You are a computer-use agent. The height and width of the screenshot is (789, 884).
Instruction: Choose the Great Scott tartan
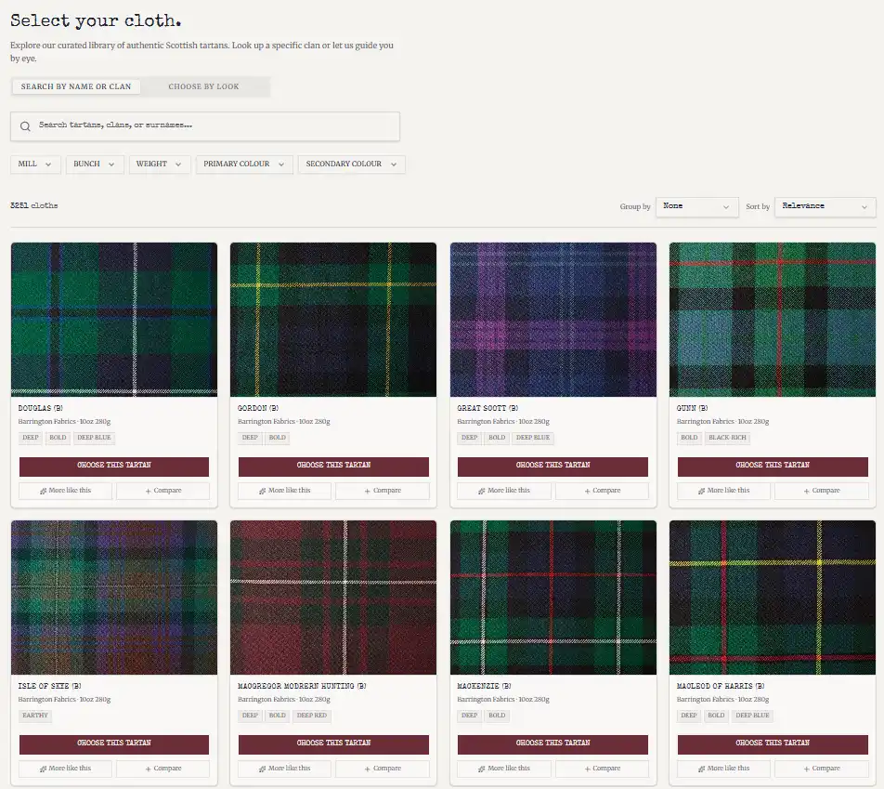(x=552, y=467)
